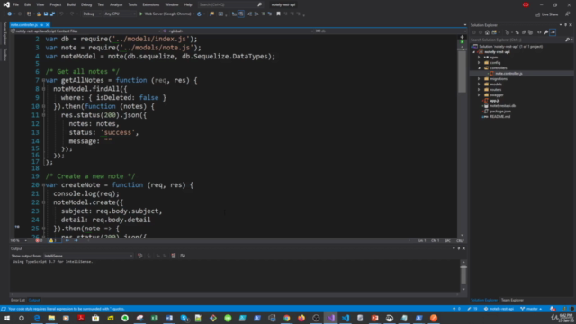This screenshot has height=324, width=576.
Task: Open the Debug configuration dropdown
Action: click(92, 14)
